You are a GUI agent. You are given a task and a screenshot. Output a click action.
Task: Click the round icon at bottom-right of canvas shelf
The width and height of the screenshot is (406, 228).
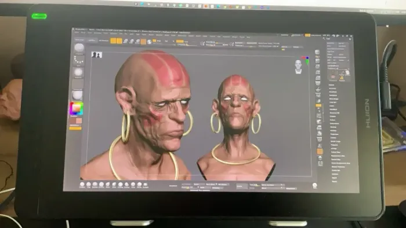pos(314,185)
